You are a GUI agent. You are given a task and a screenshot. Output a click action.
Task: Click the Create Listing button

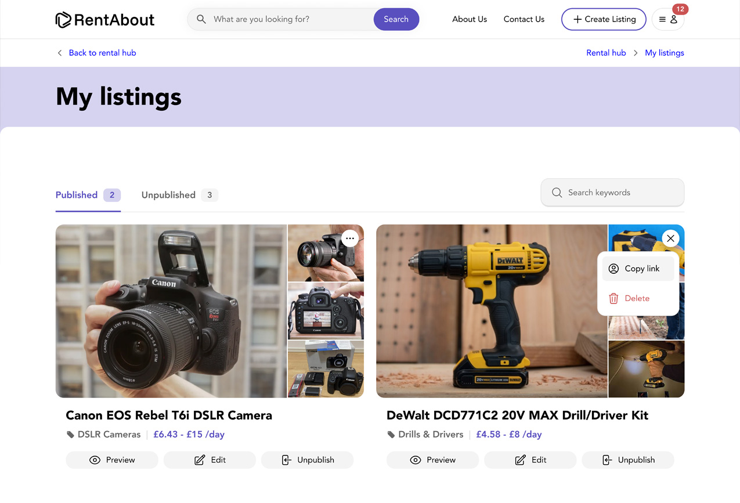pyautogui.click(x=604, y=19)
